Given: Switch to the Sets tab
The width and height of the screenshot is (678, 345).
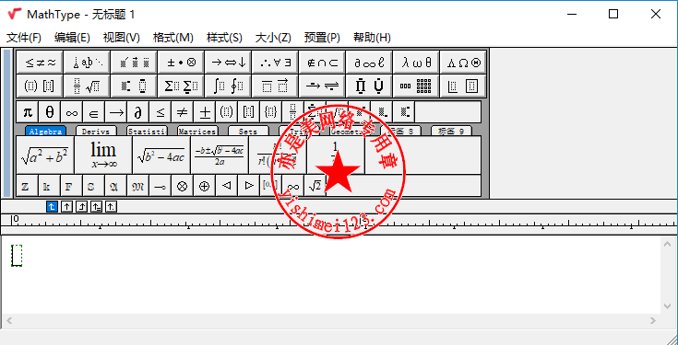Looking at the screenshot, I should coord(248,132).
